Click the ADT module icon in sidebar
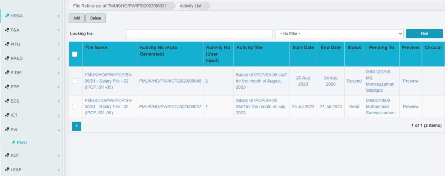This screenshot has width=445, height=176. click(6, 155)
